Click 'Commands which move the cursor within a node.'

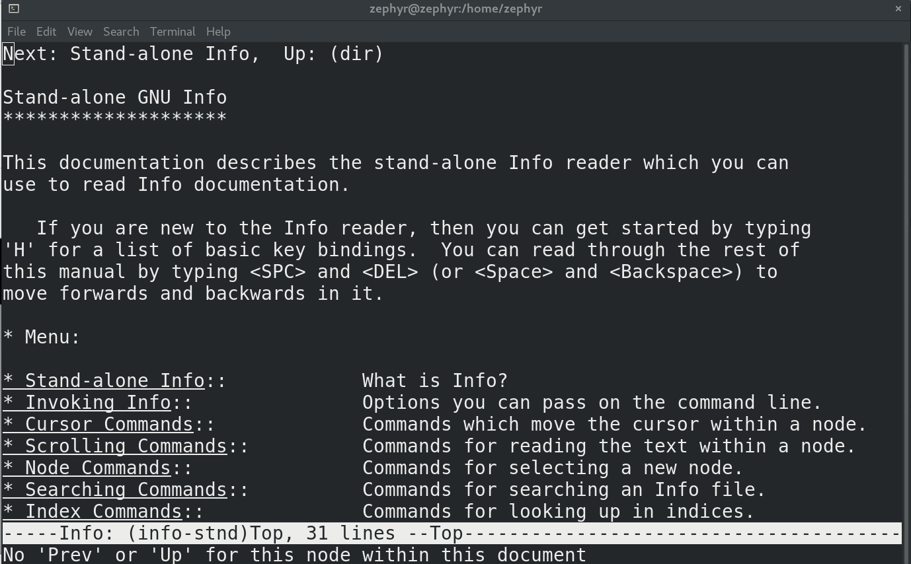click(x=615, y=425)
